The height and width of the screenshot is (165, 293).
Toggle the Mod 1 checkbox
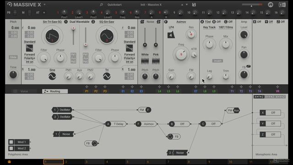(11, 142)
